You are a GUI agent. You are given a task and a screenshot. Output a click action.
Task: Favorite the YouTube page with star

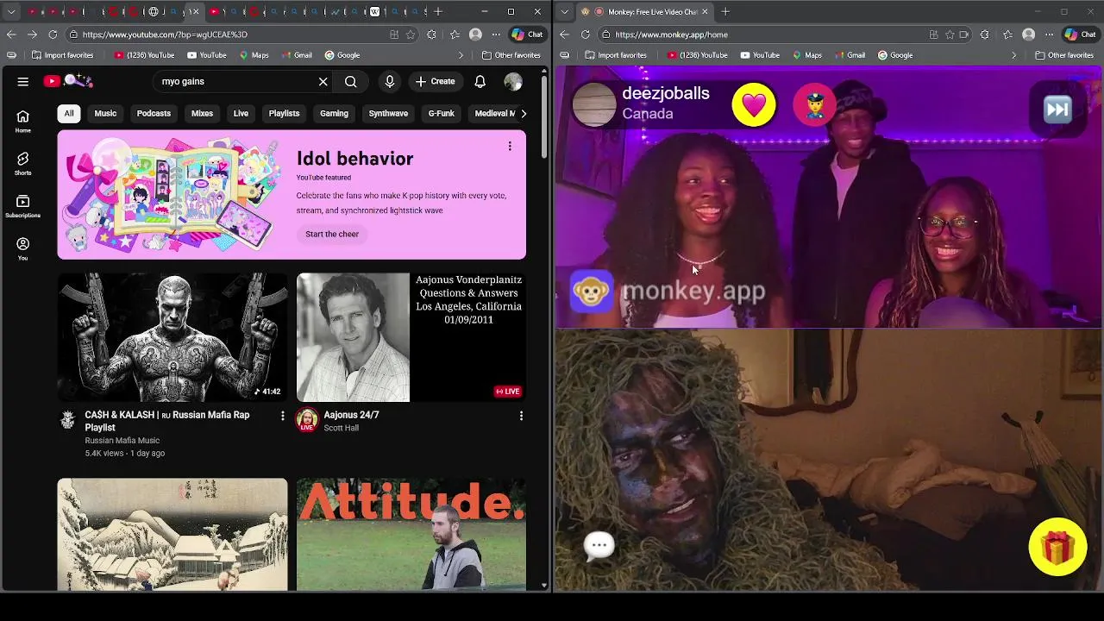411,34
